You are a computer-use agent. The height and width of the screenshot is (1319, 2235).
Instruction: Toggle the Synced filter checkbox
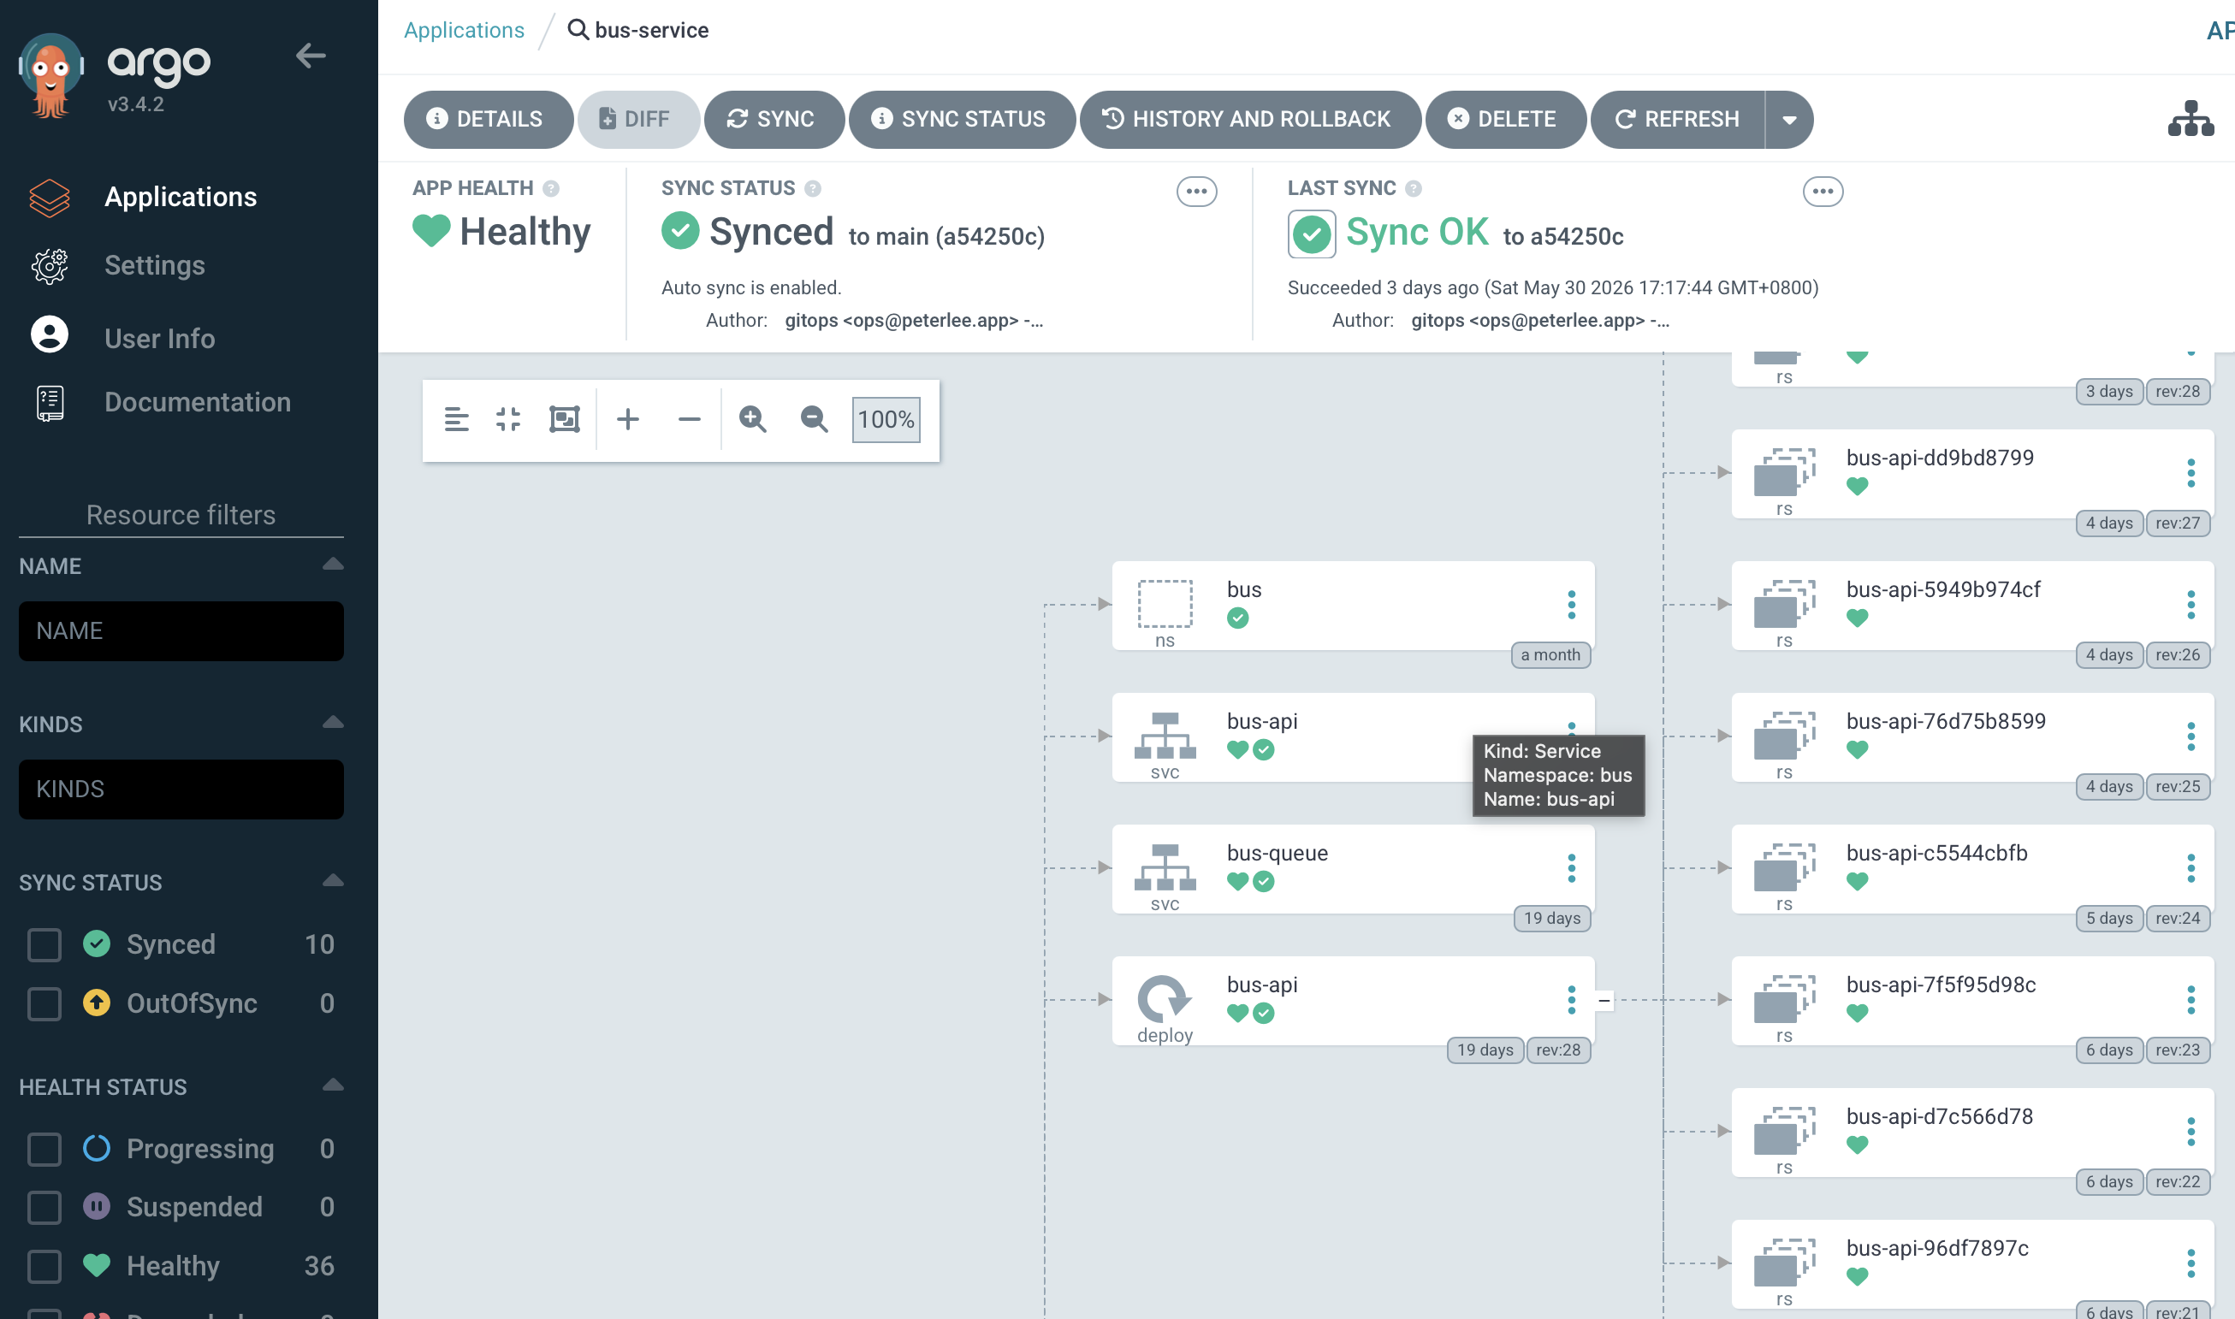[x=44, y=945]
